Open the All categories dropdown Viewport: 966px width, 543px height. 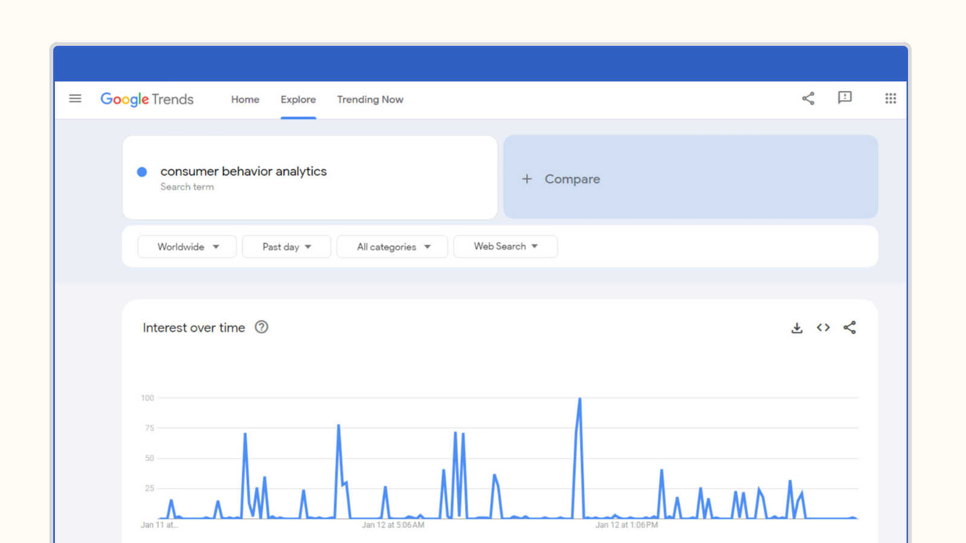392,246
